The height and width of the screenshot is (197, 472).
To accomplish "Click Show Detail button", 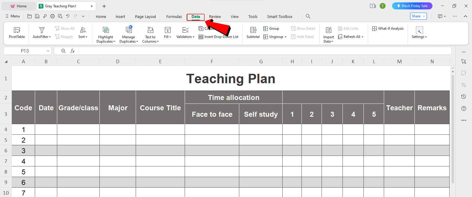I will point(303,29).
